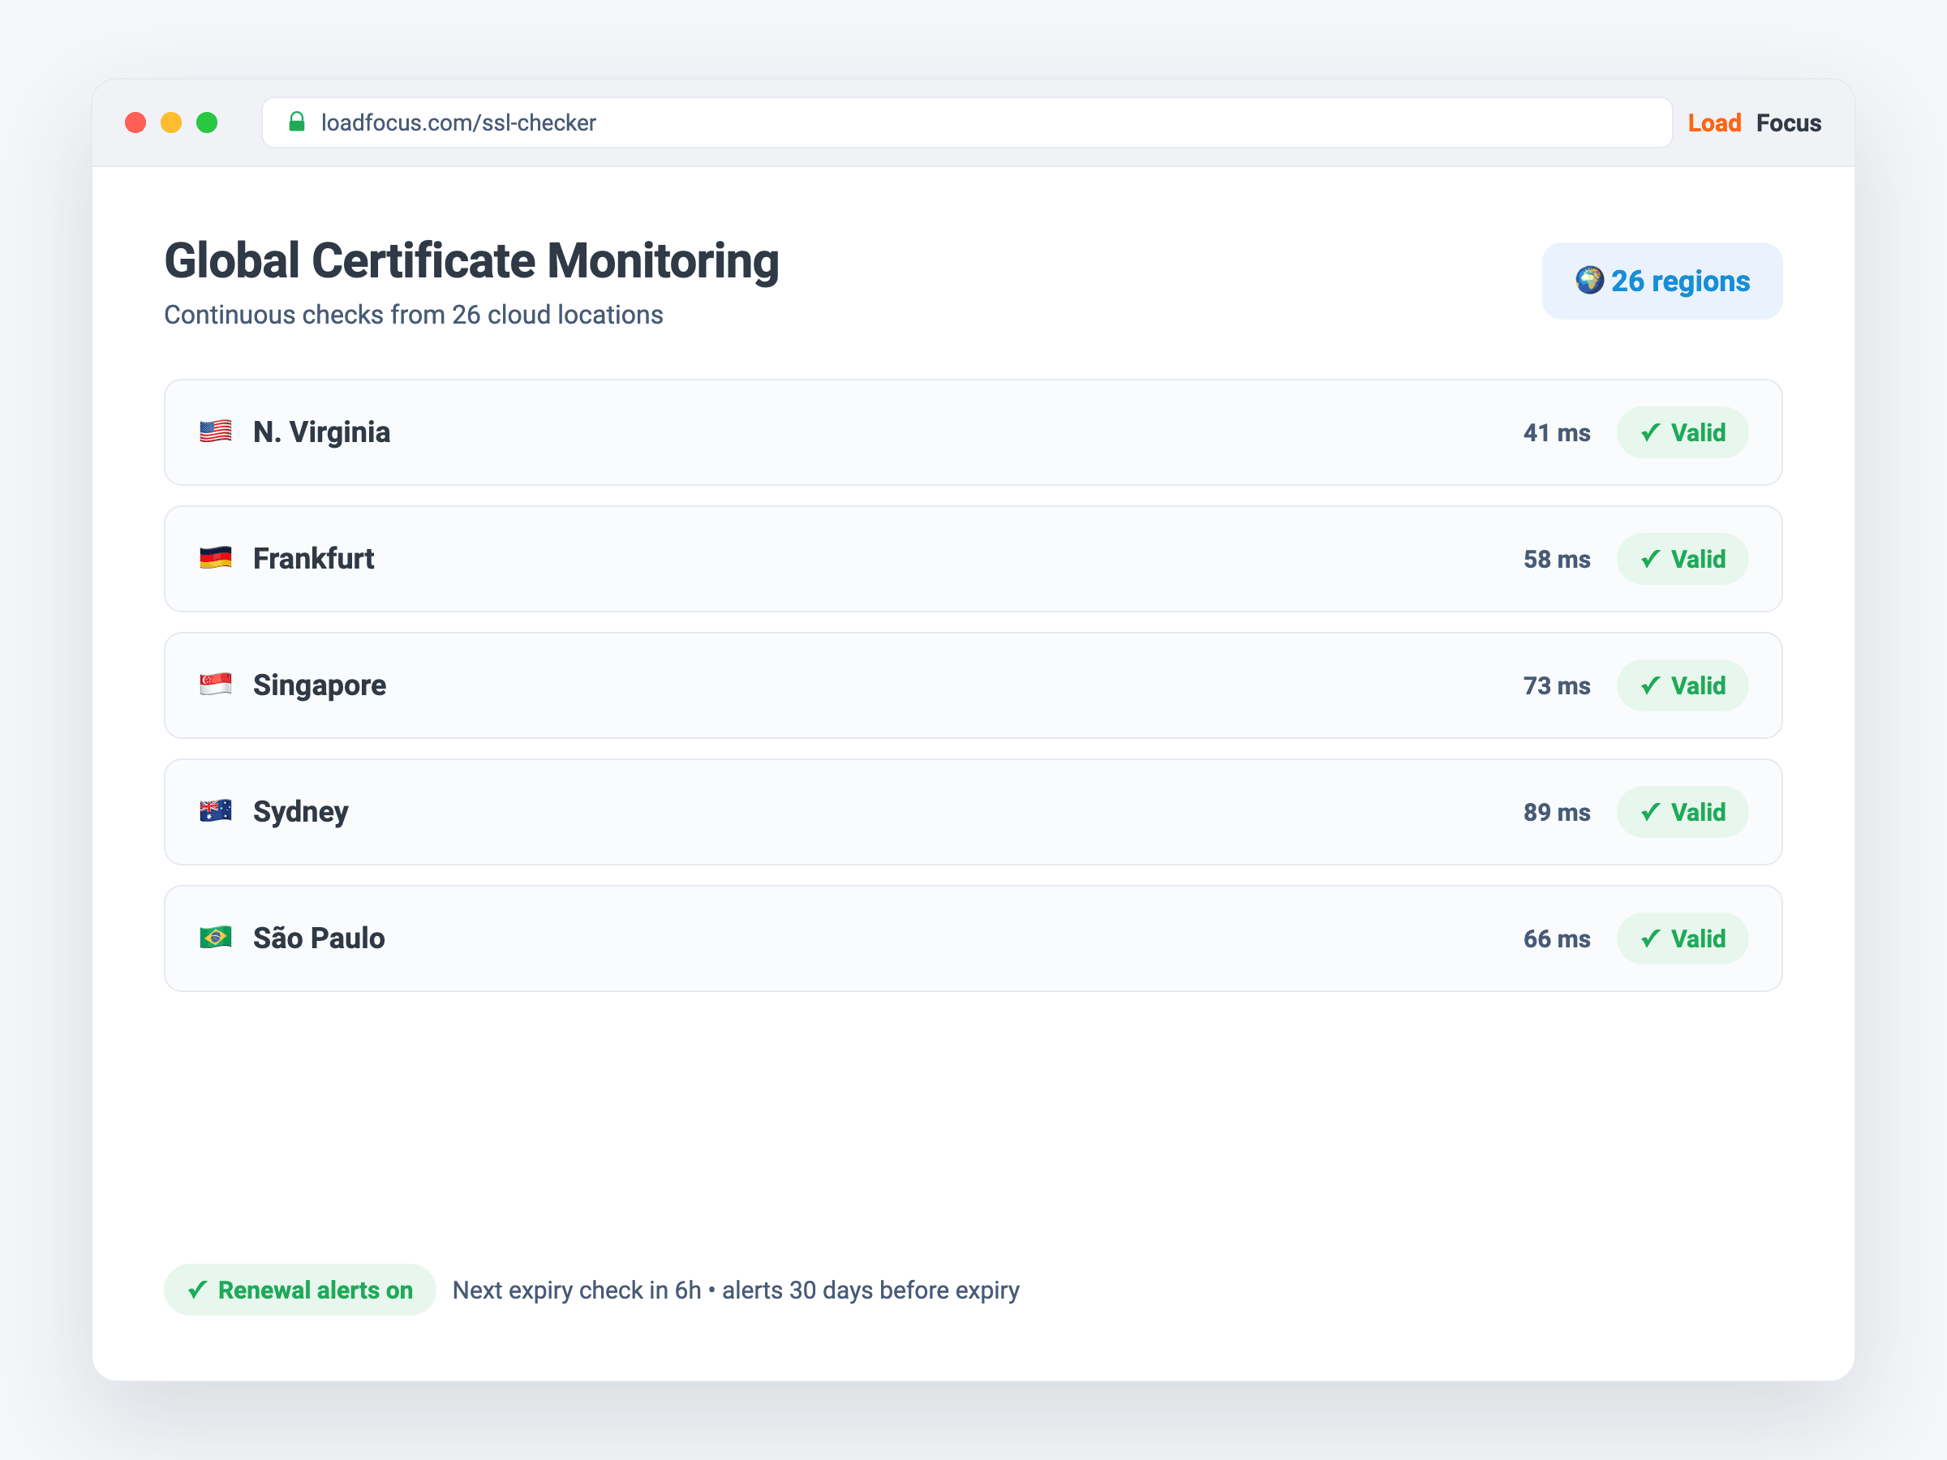Click the checkmark in São Paulo's Valid badge
This screenshot has width=1947, height=1460.
coord(1650,938)
